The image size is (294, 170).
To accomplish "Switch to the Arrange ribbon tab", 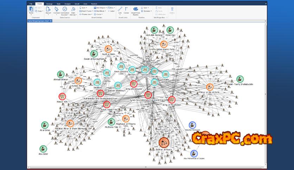I will coord(49,4).
